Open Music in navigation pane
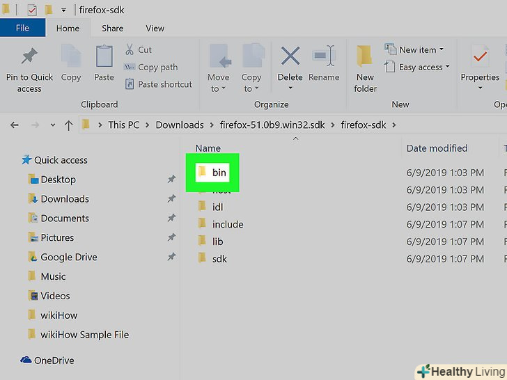 [x=47, y=276]
